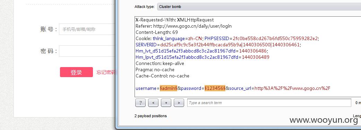Click the SERVERID cookie line
361x130 pixels.
pos(218,45)
